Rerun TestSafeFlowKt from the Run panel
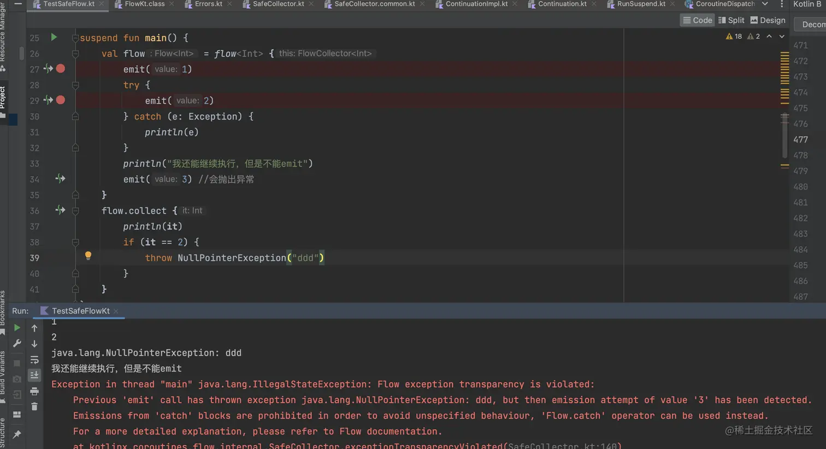This screenshot has height=449, width=826. pyautogui.click(x=17, y=328)
